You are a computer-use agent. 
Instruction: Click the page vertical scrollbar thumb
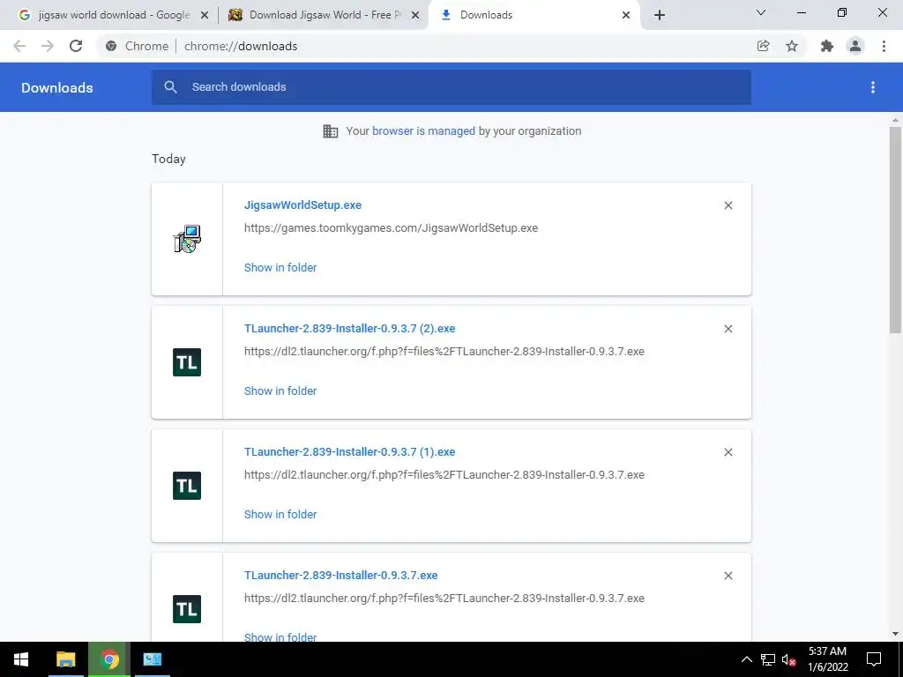point(895,230)
